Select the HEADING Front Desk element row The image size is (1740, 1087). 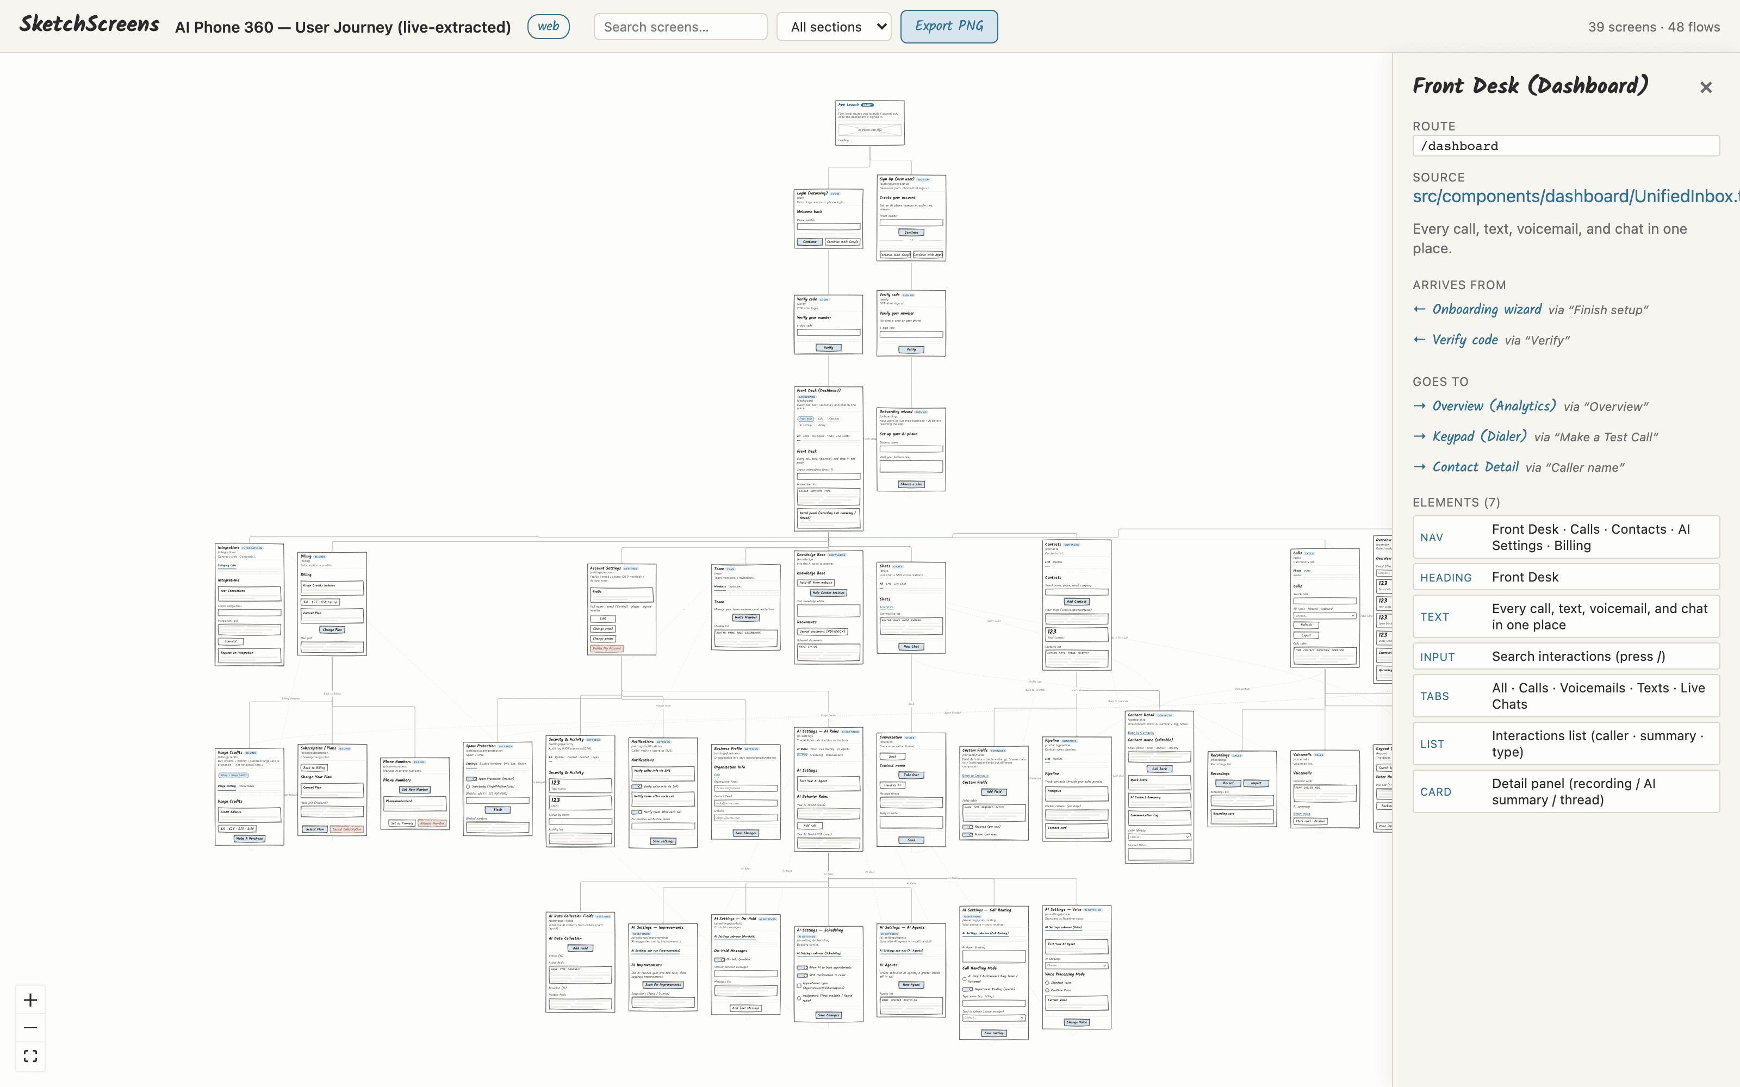(1566, 577)
